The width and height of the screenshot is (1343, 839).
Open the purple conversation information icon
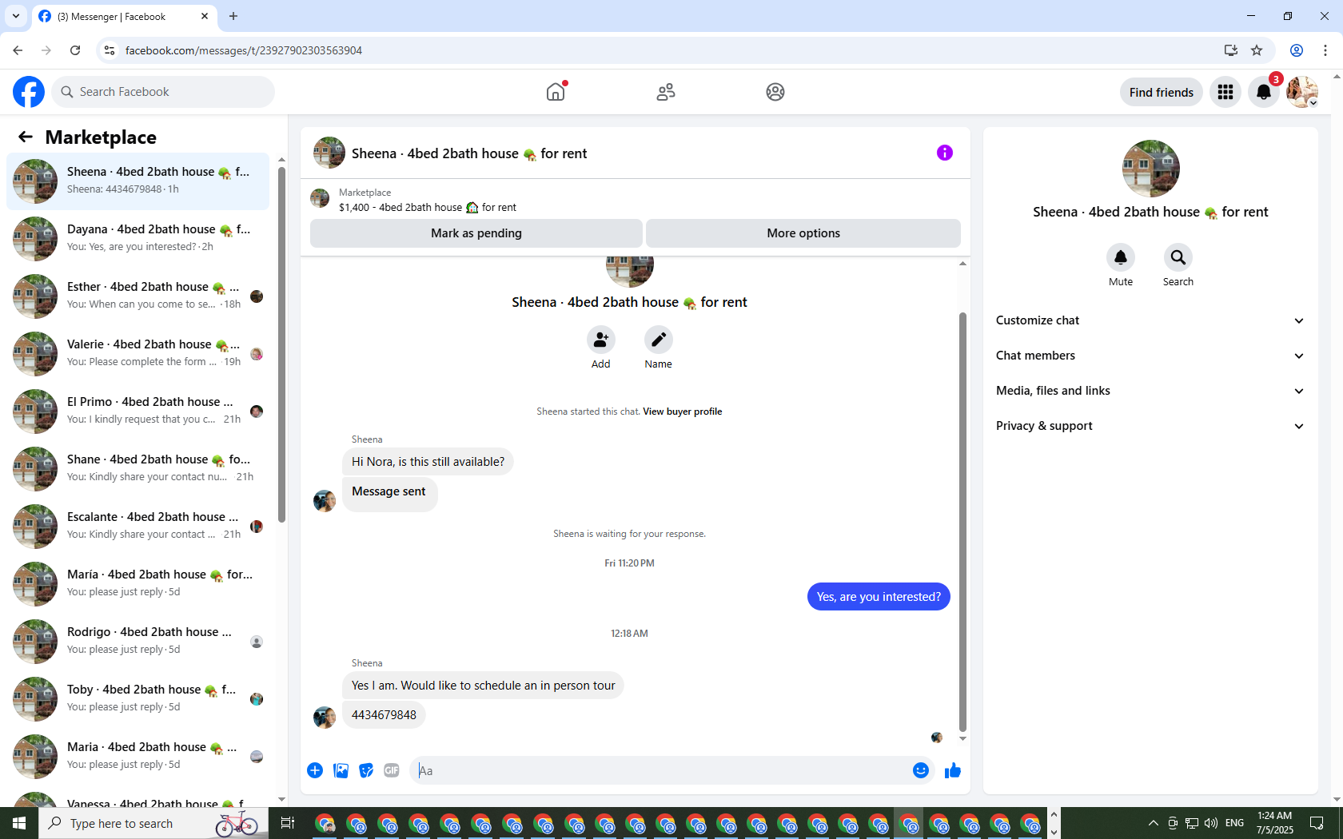[x=945, y=153]
